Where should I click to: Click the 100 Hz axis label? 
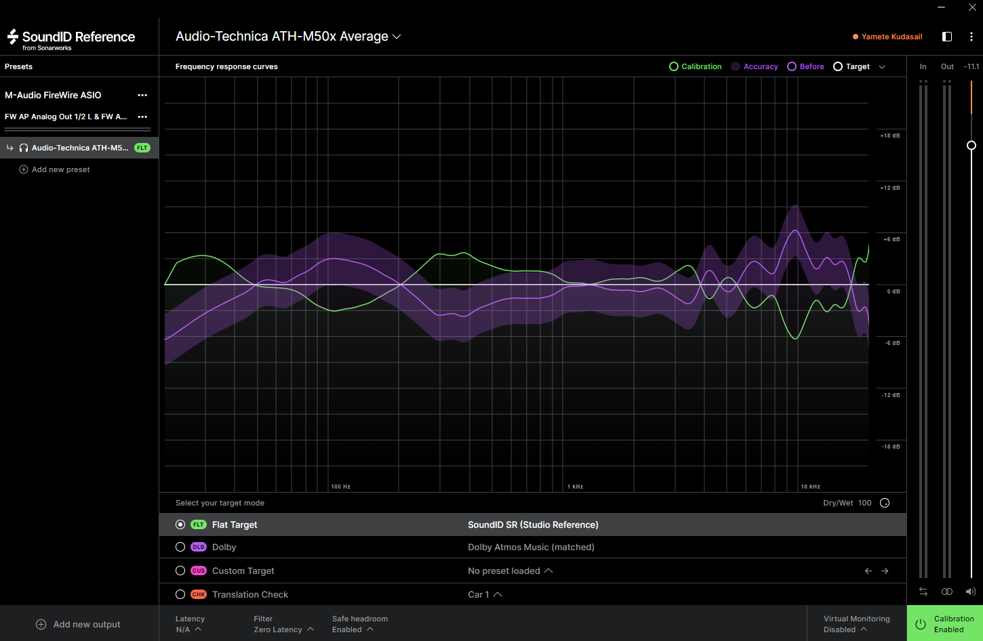coord(340,487)
